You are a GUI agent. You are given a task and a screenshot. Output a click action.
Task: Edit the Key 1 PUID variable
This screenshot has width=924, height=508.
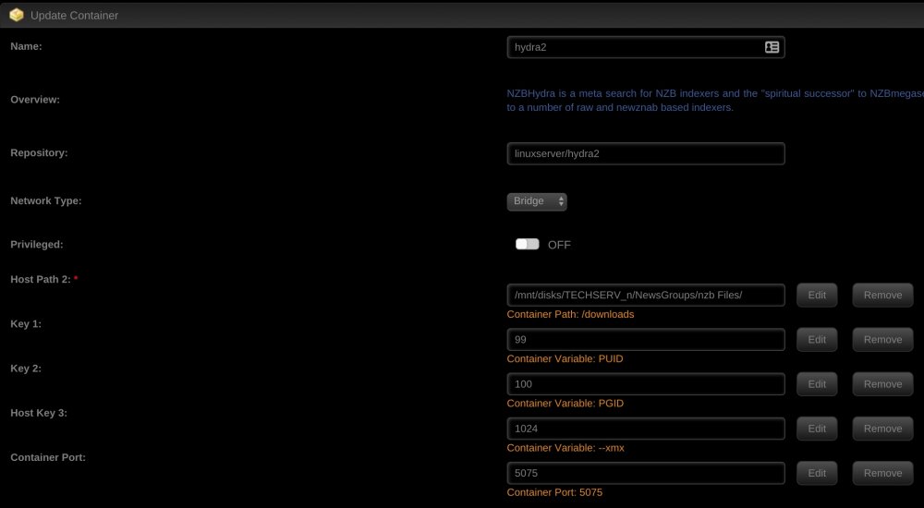coord(817,340)
